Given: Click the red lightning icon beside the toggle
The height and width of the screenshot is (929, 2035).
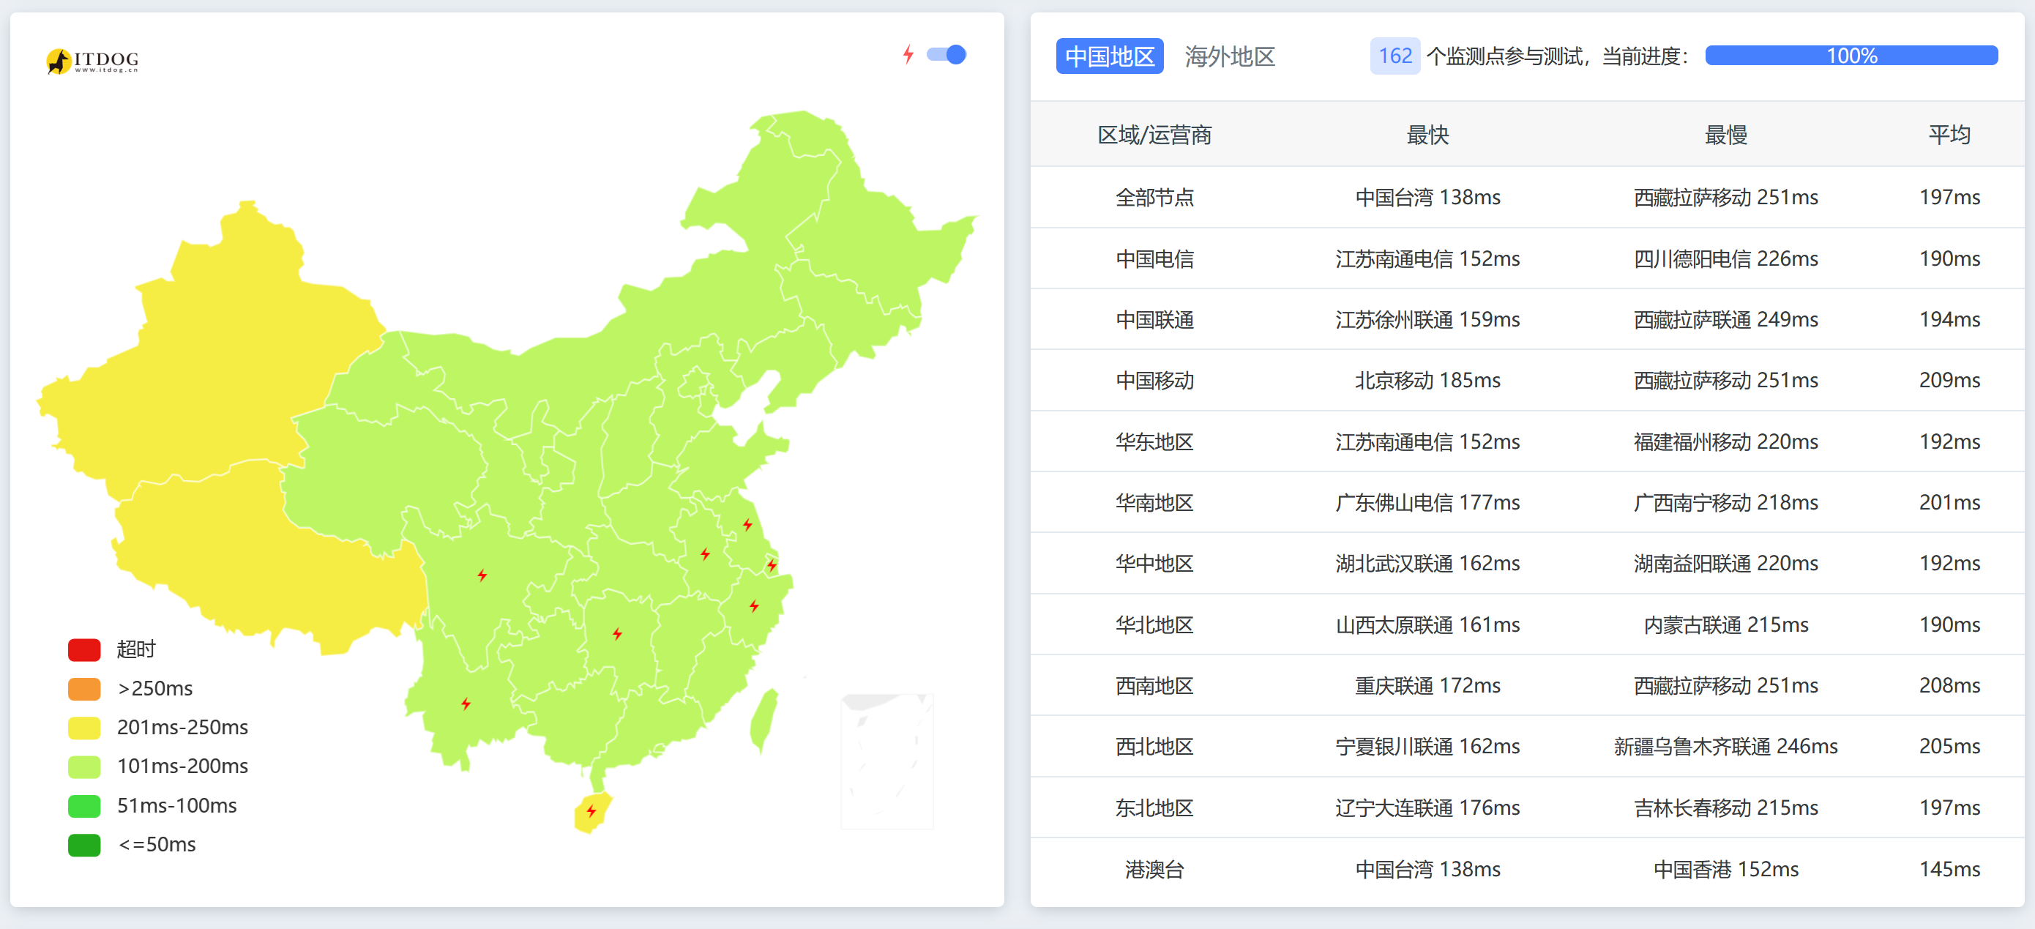Looking at the screenshot, I should tap(908, 54).
